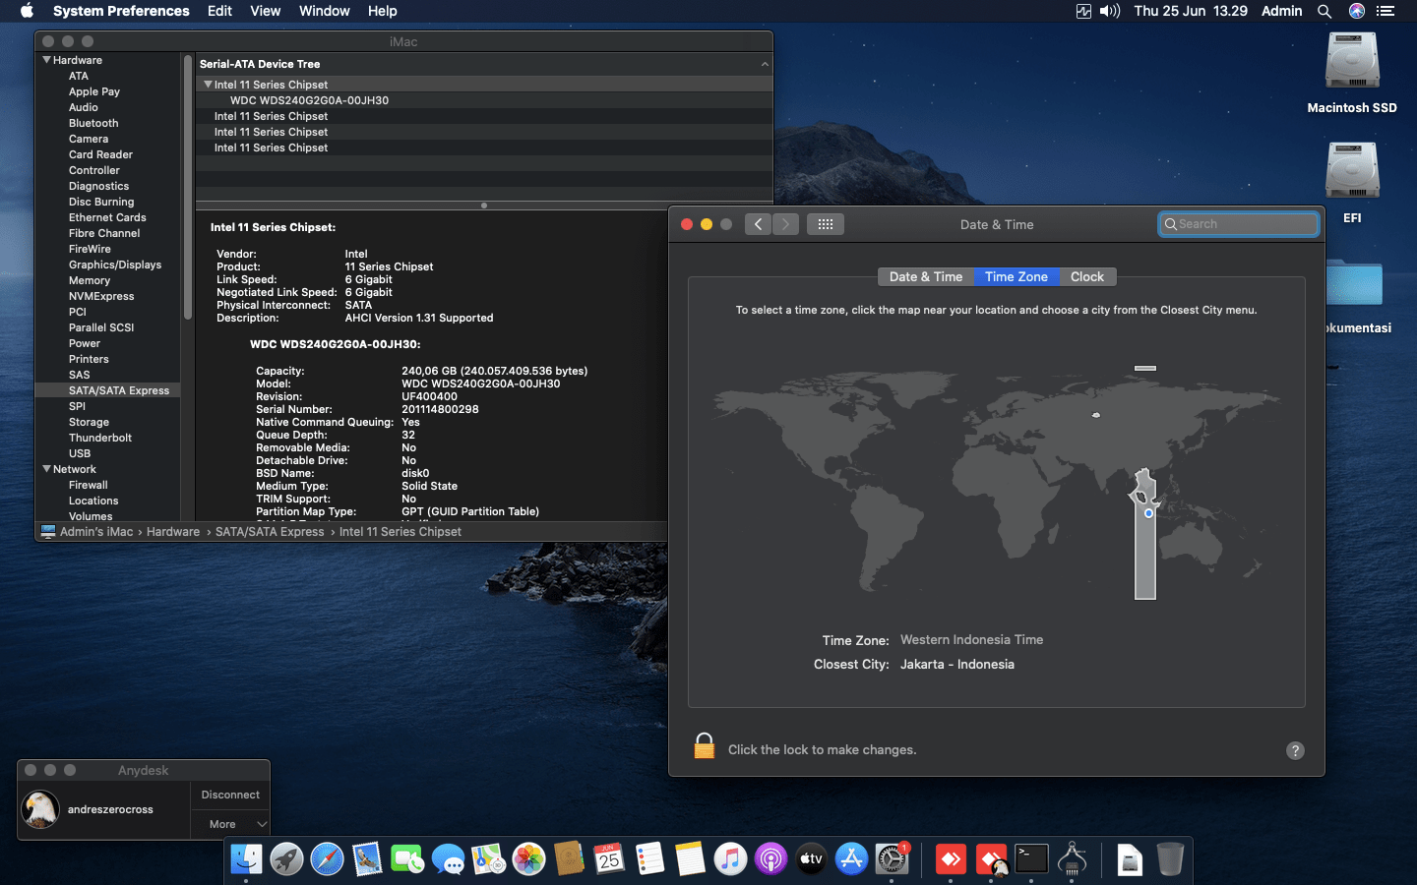Open Contacts book icon in Dock
Screen dimensions: 1417x885
tap(569, 859)
